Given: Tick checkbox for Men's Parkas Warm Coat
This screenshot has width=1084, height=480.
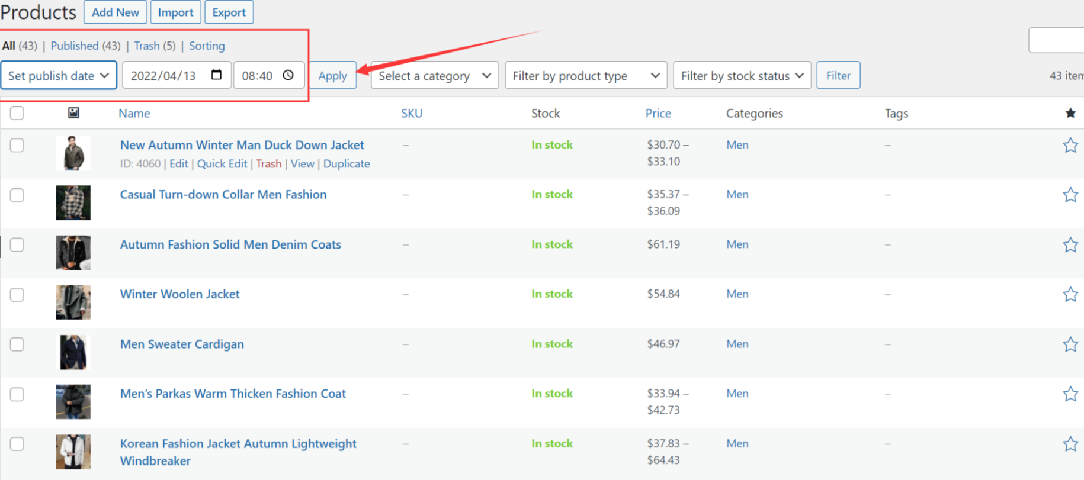Looking at the screenshot, I should click(17, 394).
